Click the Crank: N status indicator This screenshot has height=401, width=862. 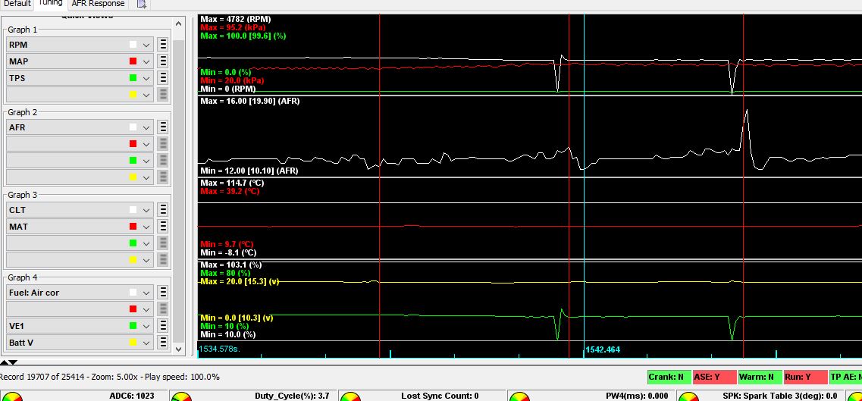coord(668,377)
